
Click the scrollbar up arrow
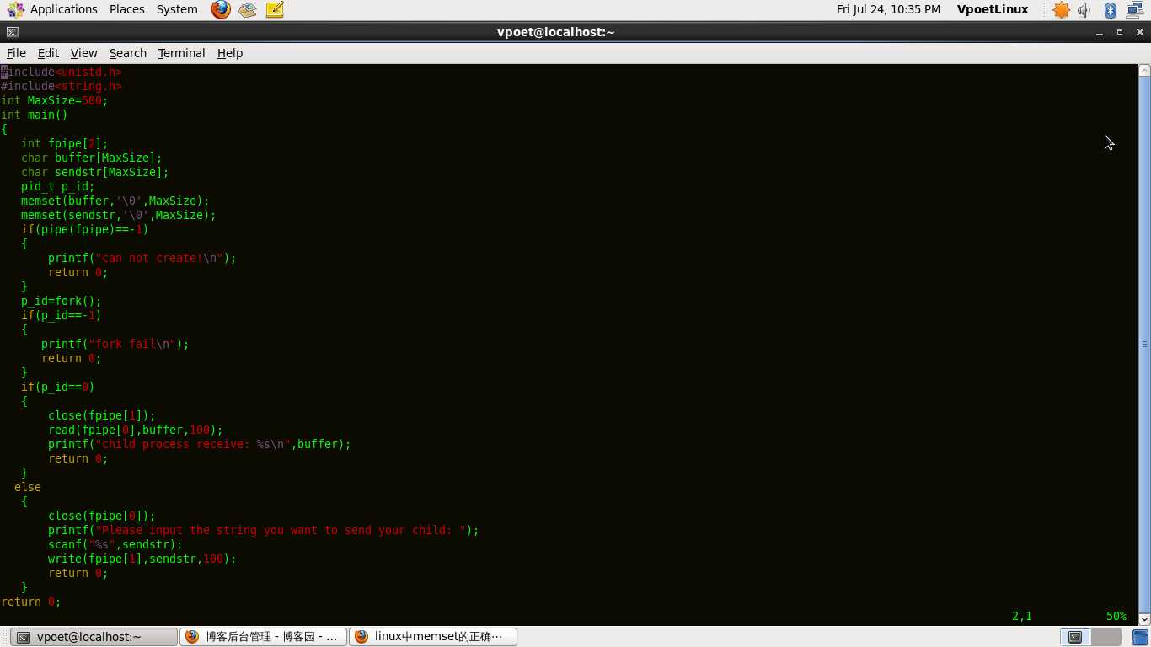pyautogui.click(x=1144, y=71)
